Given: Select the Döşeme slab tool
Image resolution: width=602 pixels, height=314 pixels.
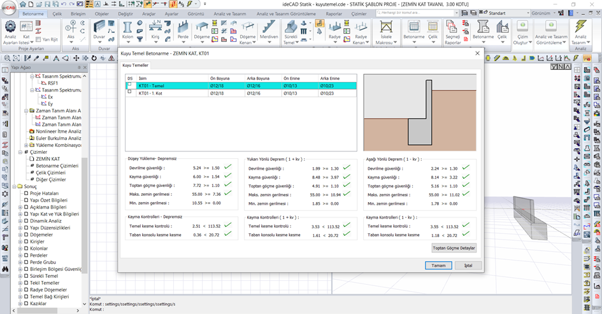Looking at the screenshot, I should point(201,31).
